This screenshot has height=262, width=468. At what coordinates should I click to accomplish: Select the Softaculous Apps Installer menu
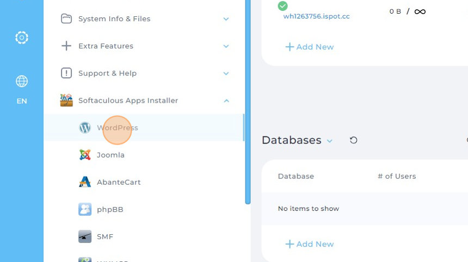pyautogui.click(x=128, y=101)
